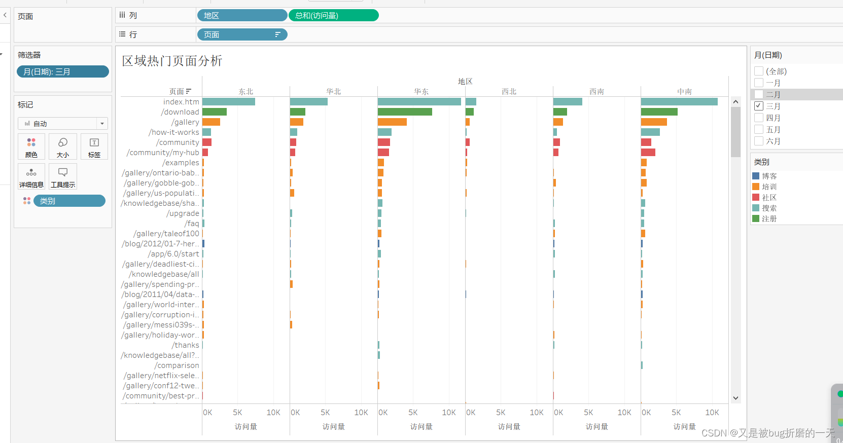Click the /download row label
The height and width of the screenshot is (443, 843).
point(180,112)
